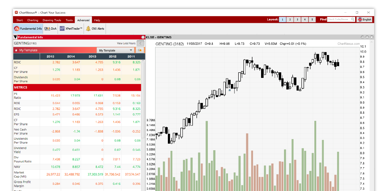Close the Fundamental Info panel
Screen dimensions: 389x191
point(143,37)
